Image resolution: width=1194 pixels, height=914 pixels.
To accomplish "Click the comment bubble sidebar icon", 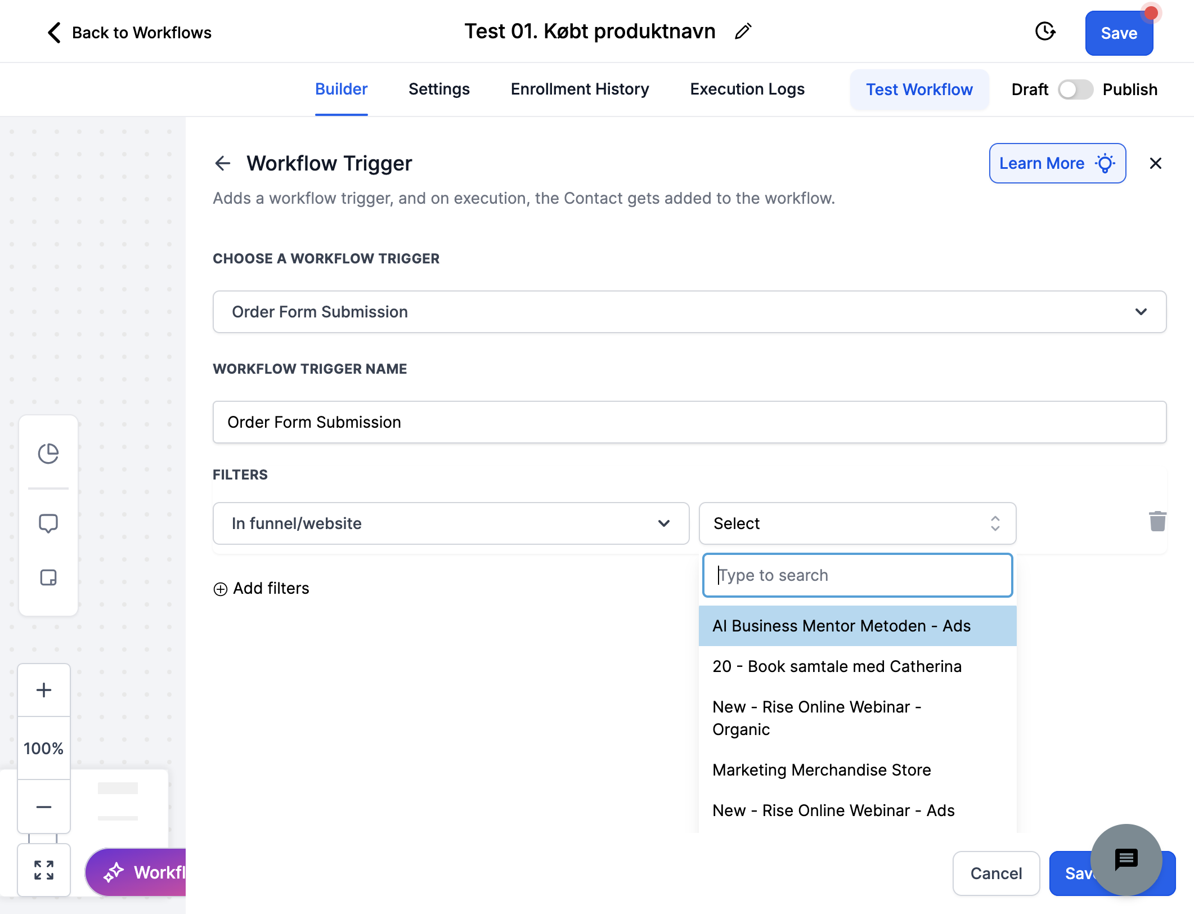I will [x=48, y=523].
